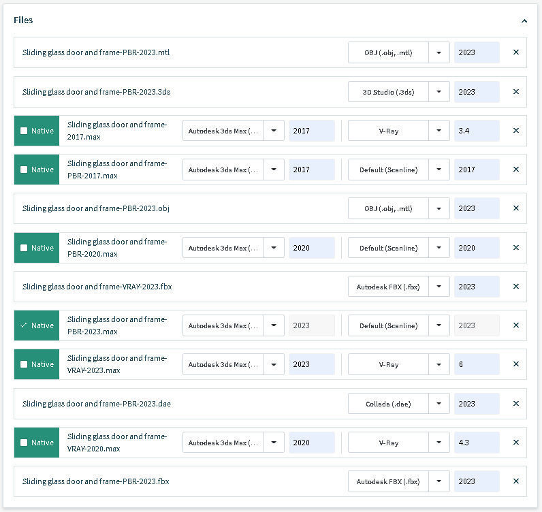This screenshot has width=542, height=512.
Task: Open 3D Studio (.3ds) format dropdown
Action: coord(439,92)
